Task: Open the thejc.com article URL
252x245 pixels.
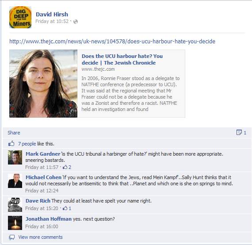Action: (x=112, y=41)
